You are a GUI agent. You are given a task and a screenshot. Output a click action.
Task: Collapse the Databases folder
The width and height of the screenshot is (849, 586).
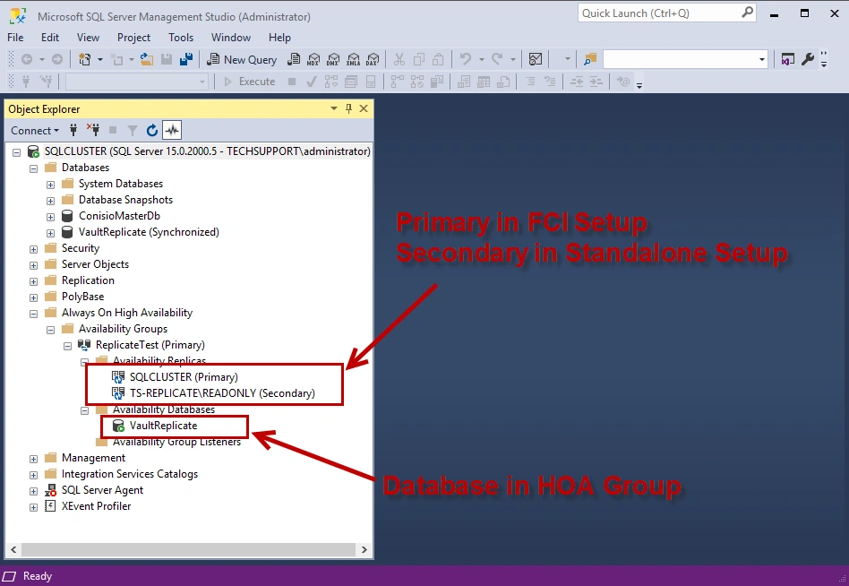[33, 168]
